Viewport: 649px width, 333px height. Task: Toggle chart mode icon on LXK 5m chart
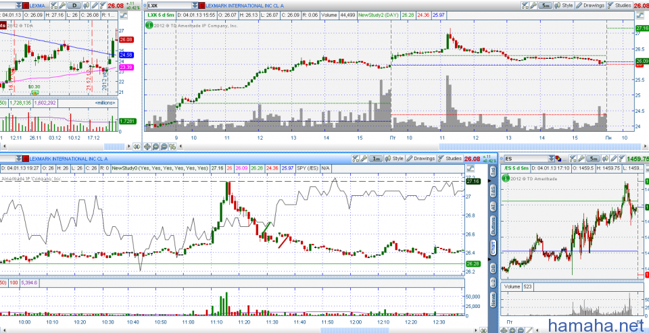point(640,16)
